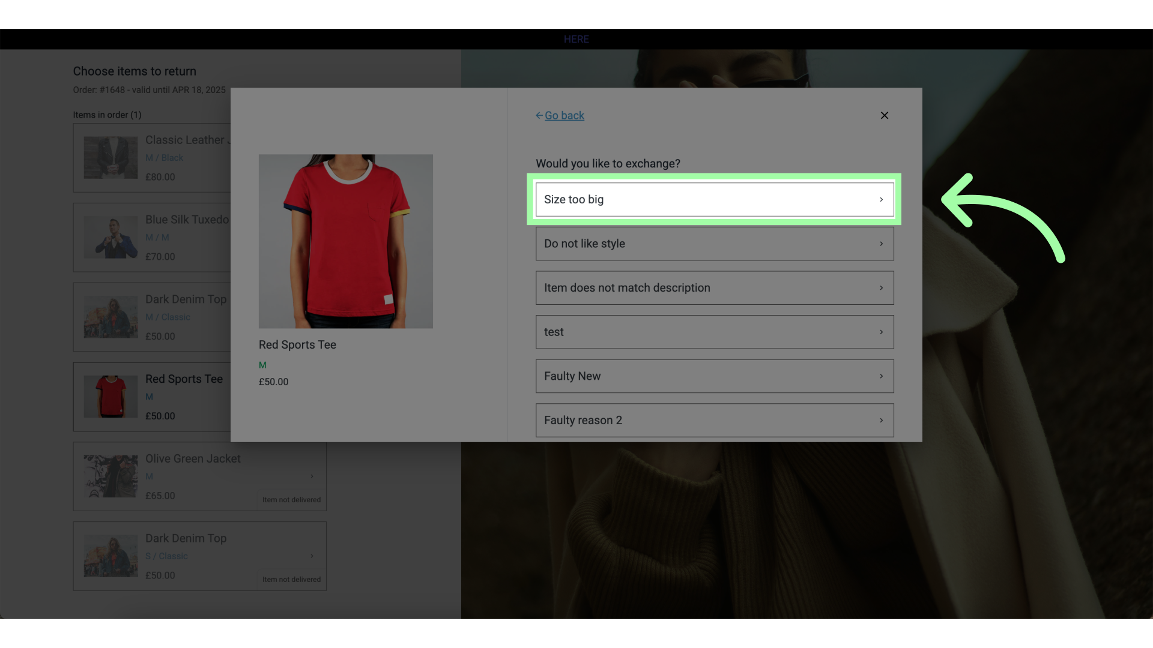Viewport: 1153px width, 648px height.
Task: Click Classic Leather jacket thumbnail
Action: click(110, 158)
